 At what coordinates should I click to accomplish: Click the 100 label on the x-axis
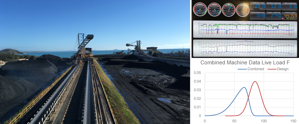tap(264, 120)
